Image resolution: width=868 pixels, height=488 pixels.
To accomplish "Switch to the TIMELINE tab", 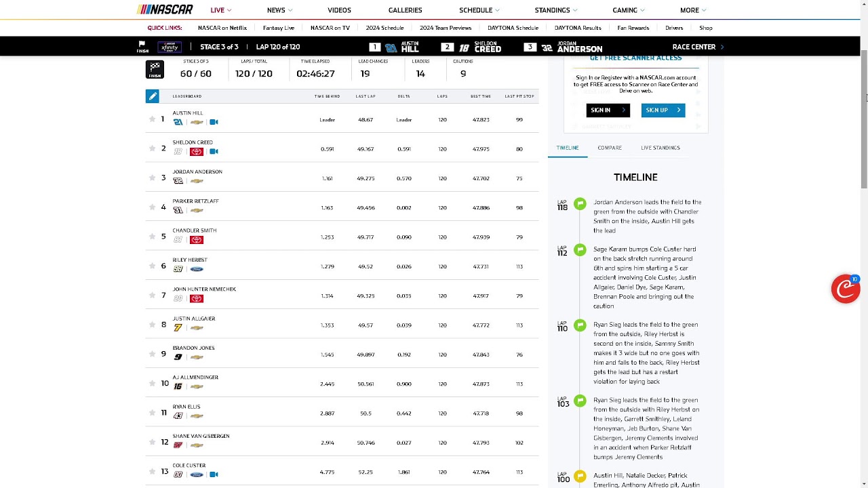I will 568,148.
